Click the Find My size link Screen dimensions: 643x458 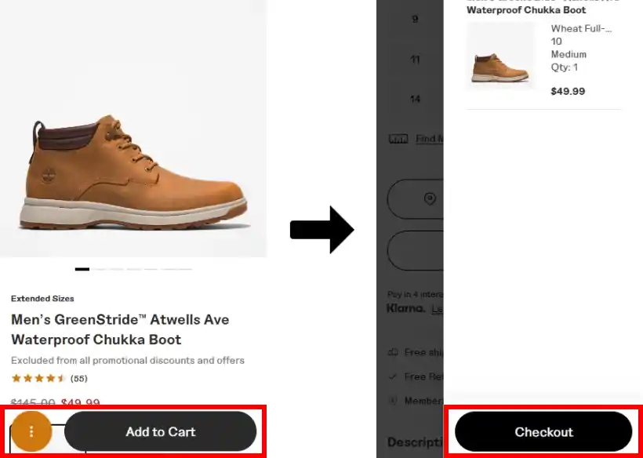coord(430,139)
